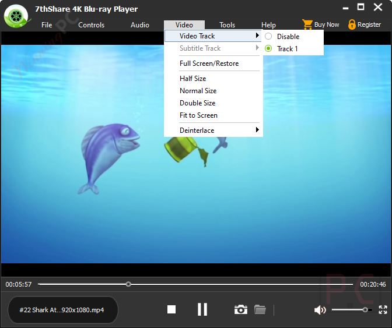Pause the video playback
The image size is (392, 328).
[202, 309]
